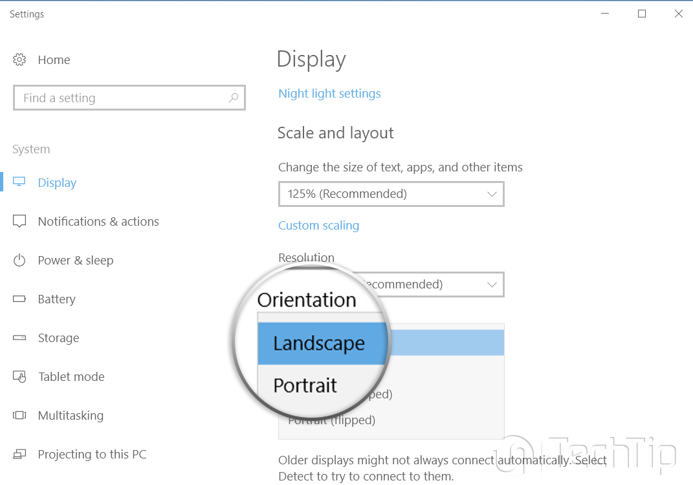Click the Notifications & actions speech bubble icon
This screenshot has width=693, height=485.
click(x=19, y=222)
